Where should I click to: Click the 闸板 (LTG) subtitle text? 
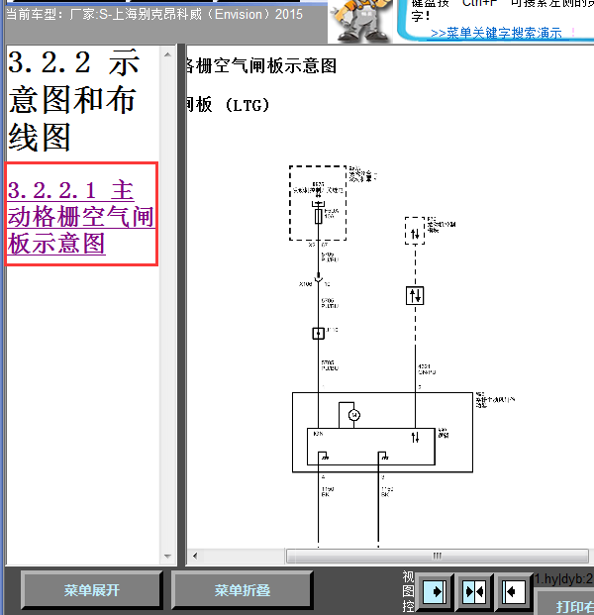click(228, 105)
